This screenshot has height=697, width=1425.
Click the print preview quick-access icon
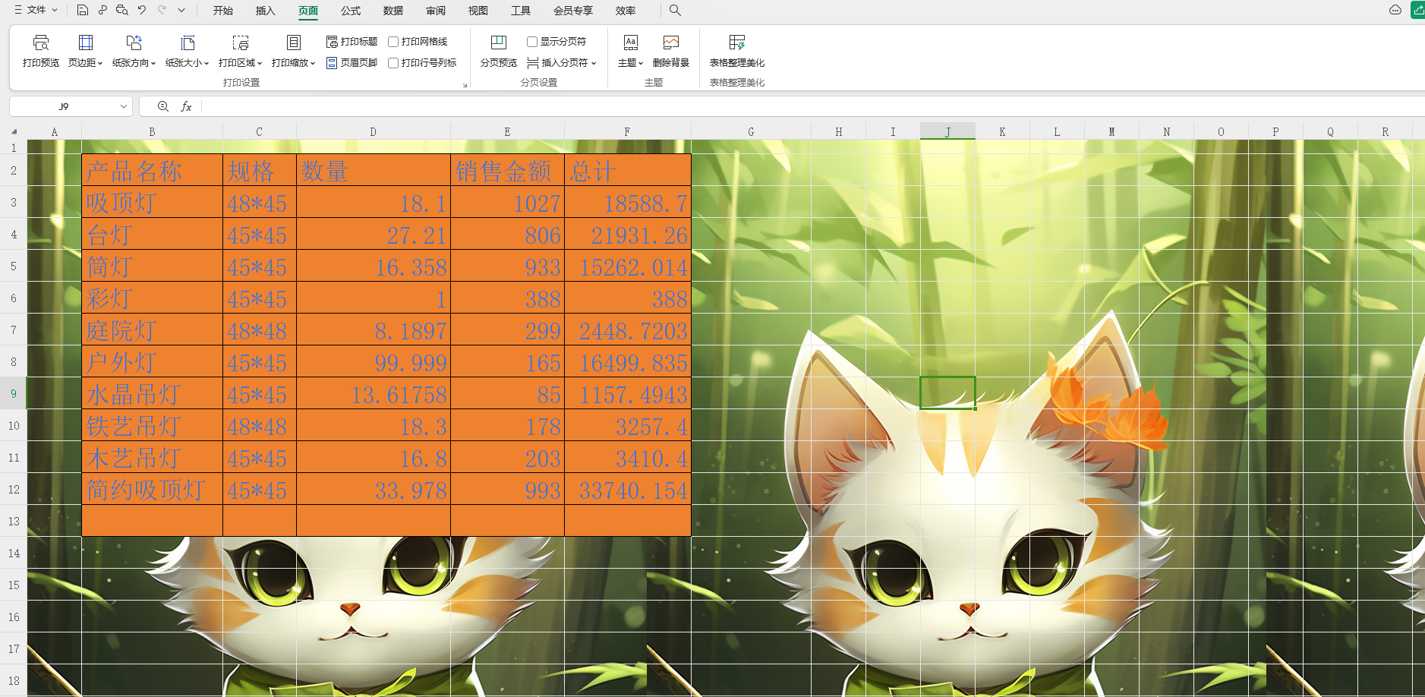pos(122,11)
